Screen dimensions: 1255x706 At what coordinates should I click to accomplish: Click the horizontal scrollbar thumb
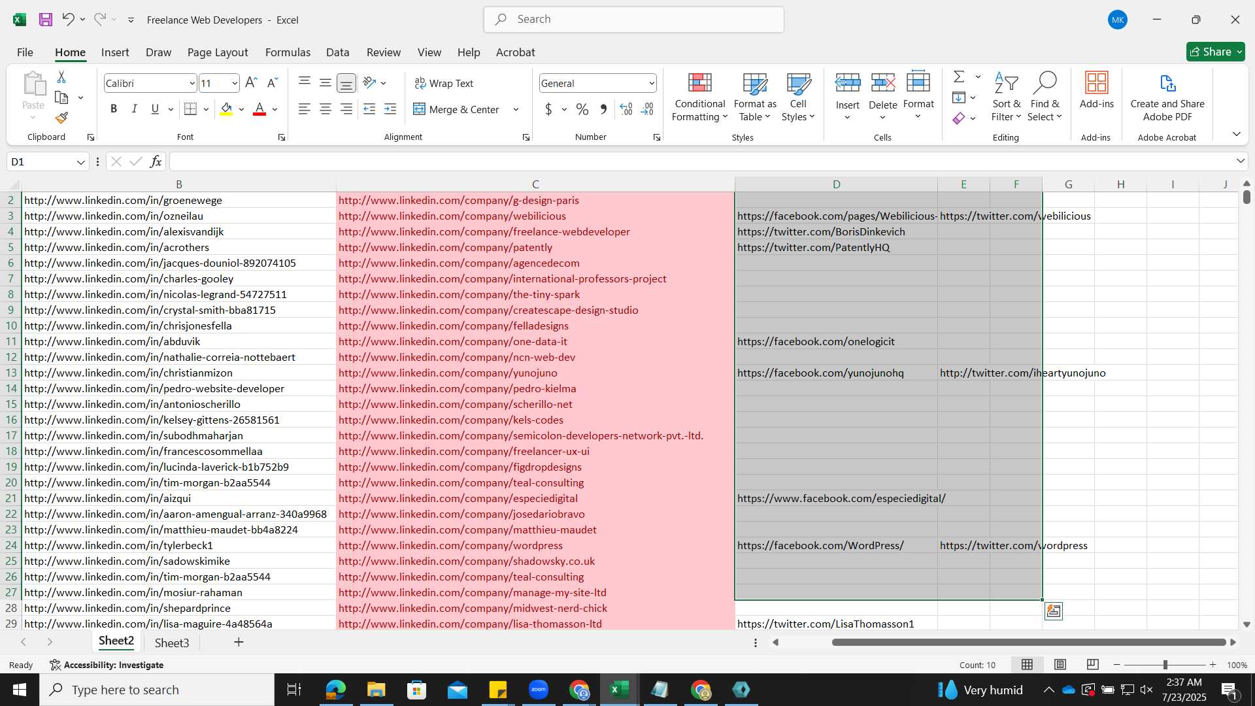[1028, 643]
